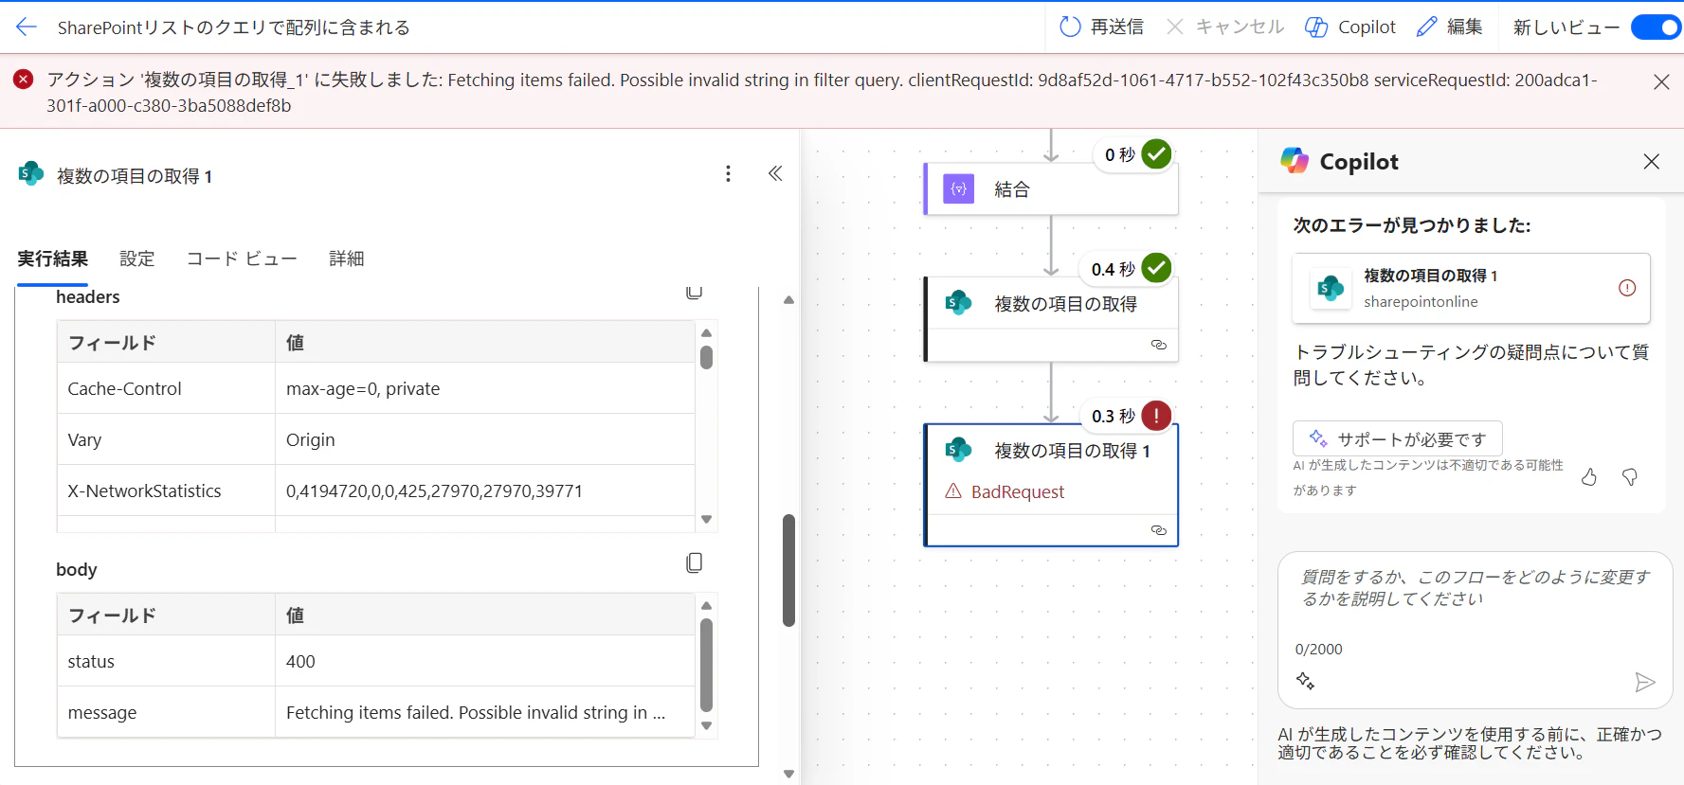Click the max-age=0, private value
This screenshot has width=1684, height=785.
click(363, 388)
